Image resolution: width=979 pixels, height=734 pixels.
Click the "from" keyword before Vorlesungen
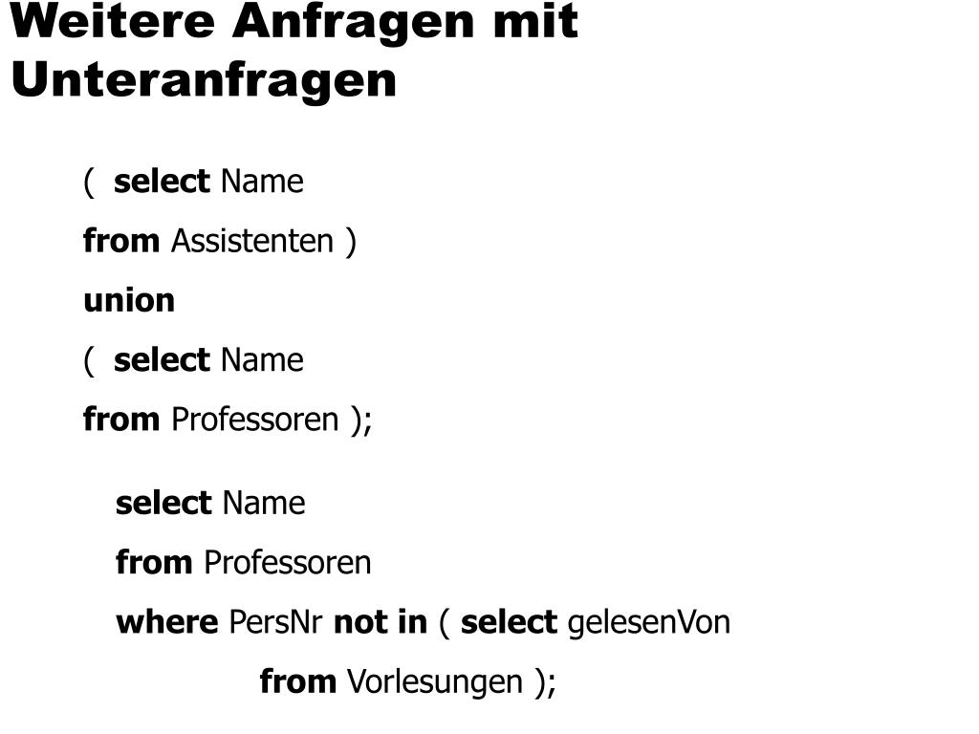coord(298,681)
